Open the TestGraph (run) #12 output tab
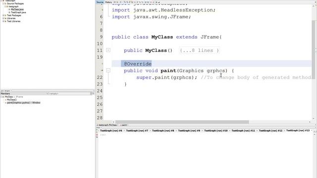This screenshot has height=178, width=317. (x=270, y=131)
